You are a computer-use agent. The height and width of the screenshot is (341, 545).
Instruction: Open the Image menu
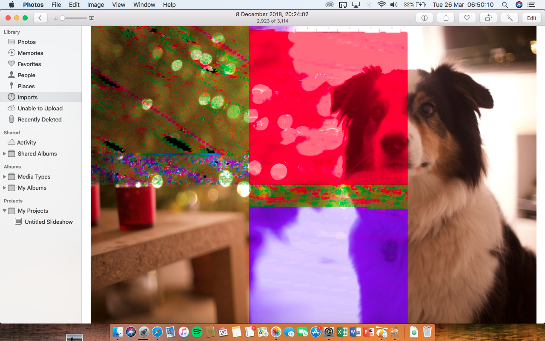(96, 5)
